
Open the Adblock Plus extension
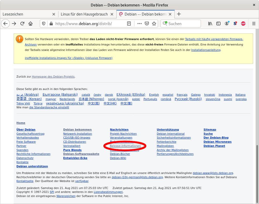[243, 24]
